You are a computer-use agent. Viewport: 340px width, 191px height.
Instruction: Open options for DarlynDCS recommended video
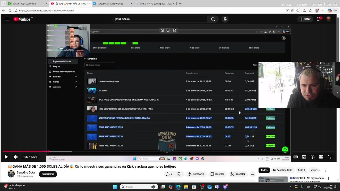(x=328, y=179)
